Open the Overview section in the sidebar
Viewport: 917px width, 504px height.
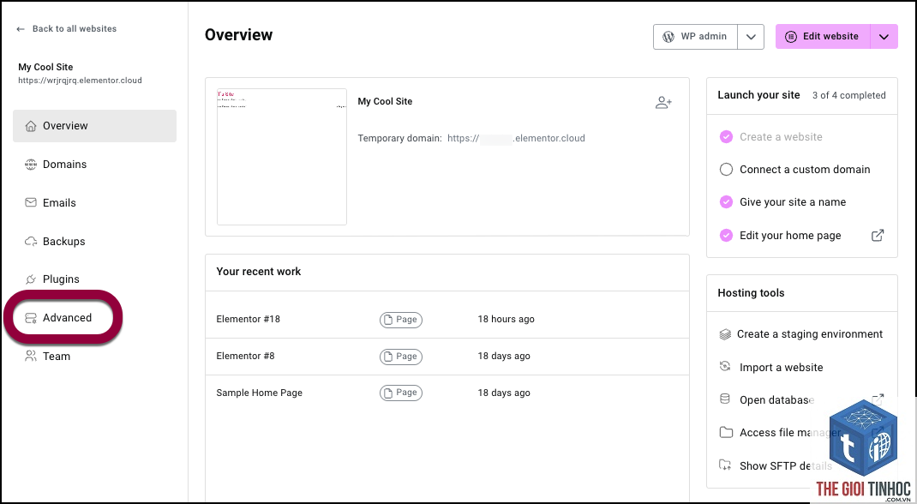(95, 126)
